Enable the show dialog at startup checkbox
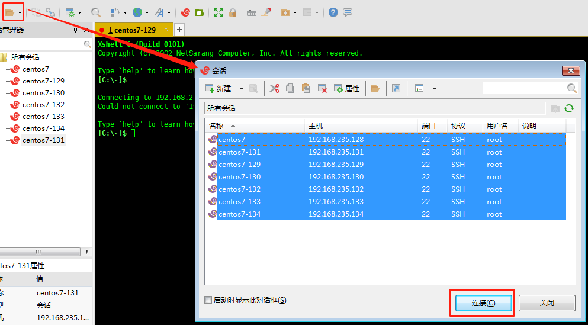588x325 pixels. [208, 300]
